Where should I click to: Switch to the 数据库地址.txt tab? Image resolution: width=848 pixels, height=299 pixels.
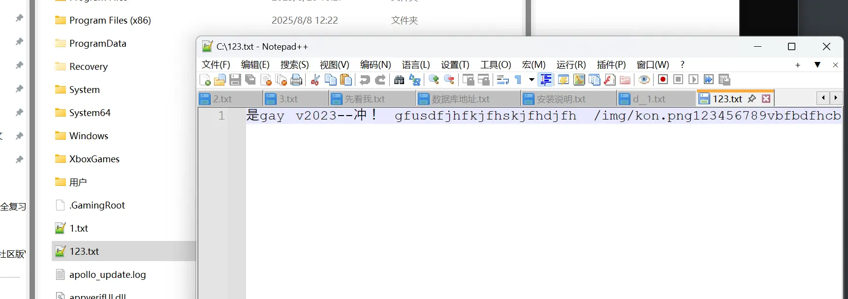coord(469,99)
